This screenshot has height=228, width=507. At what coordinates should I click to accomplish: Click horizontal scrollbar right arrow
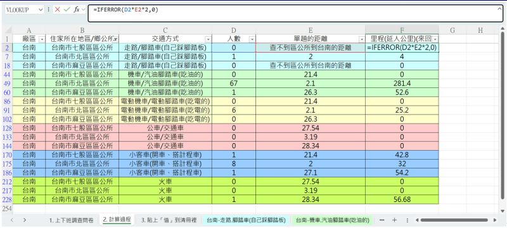coord(495,220)
